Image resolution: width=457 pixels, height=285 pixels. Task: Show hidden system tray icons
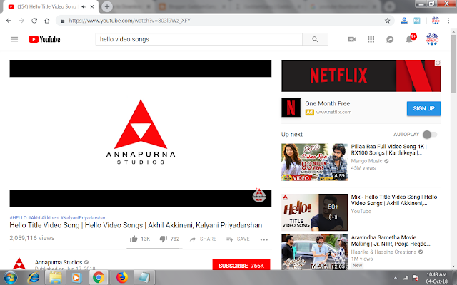(396, 279)
